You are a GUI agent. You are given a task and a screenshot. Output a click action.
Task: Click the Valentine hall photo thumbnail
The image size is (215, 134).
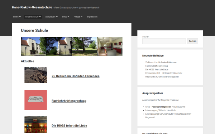35,125
